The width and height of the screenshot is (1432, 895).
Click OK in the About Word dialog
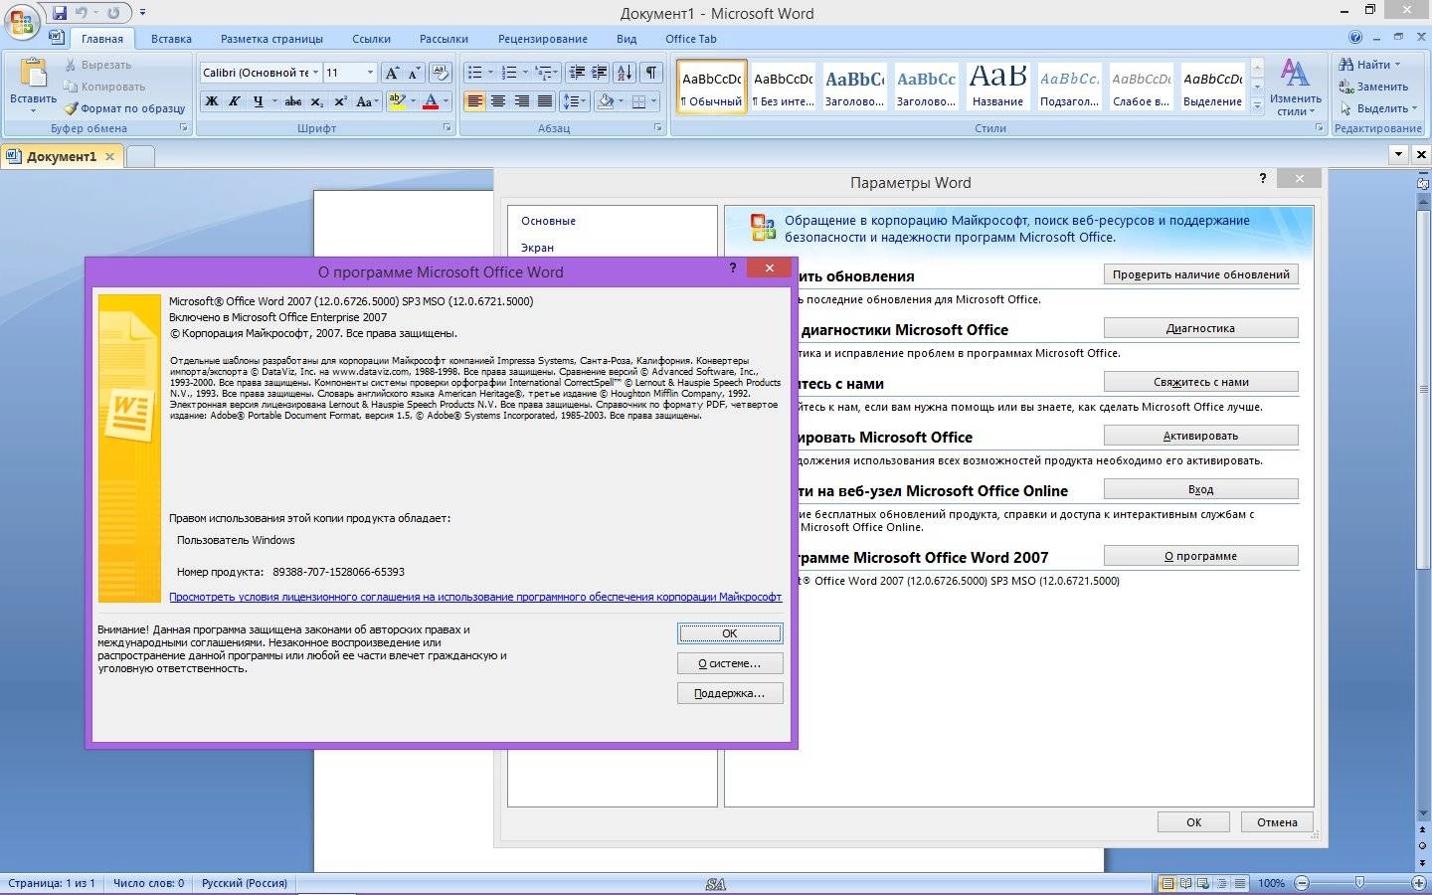730,633
